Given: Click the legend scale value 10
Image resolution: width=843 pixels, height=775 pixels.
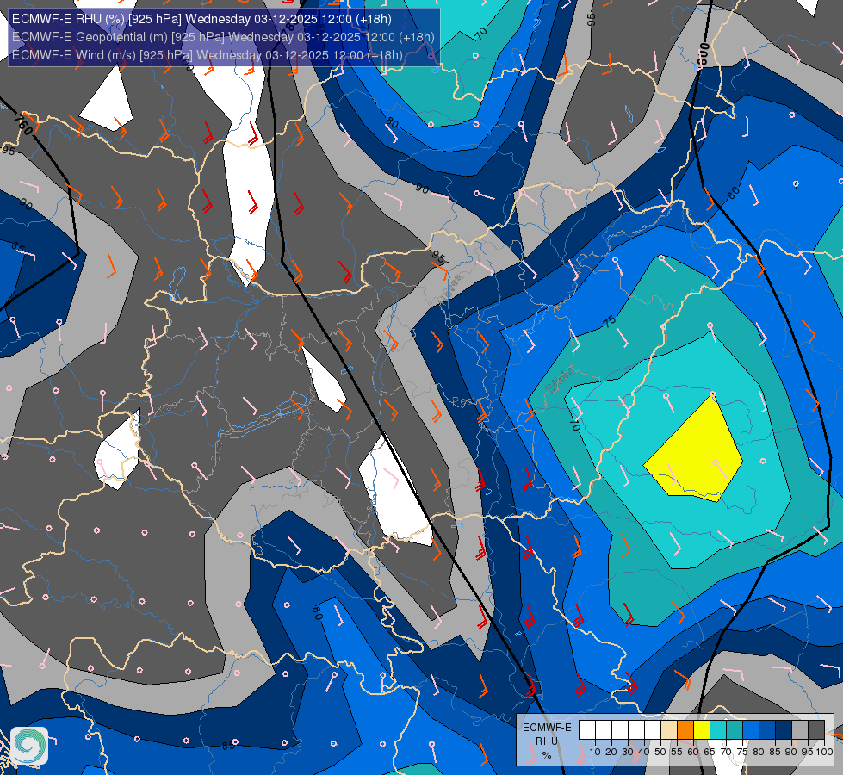Looking at the screenshot, I should point(595,752).
